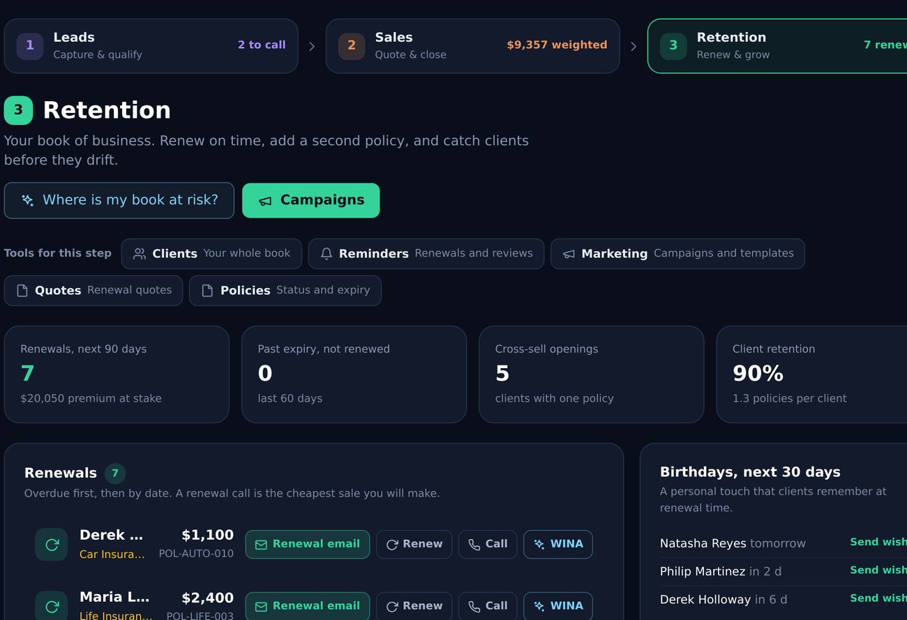The image size is (907, 620).
Task: Open the Client retention 90% card
Action: [811, 375]
